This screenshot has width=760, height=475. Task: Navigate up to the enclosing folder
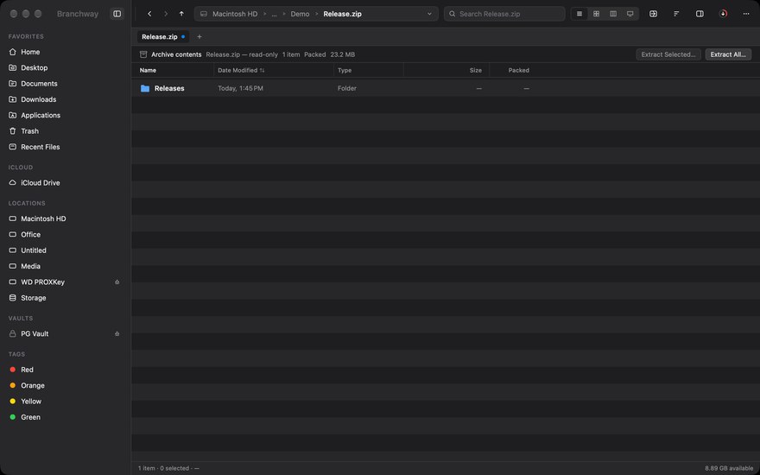click(181, 14)
